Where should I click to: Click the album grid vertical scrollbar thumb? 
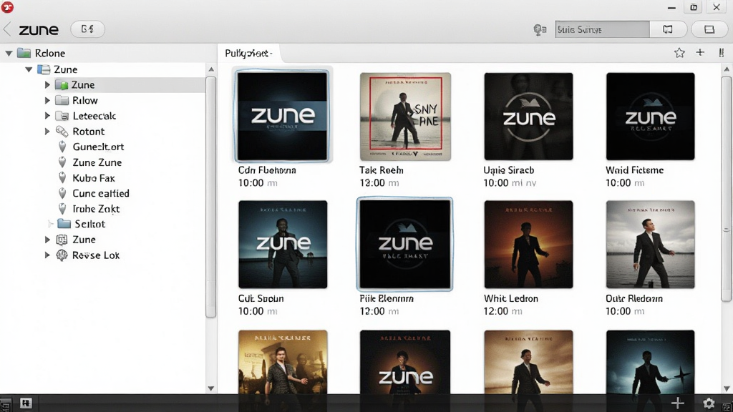[726, 189]
